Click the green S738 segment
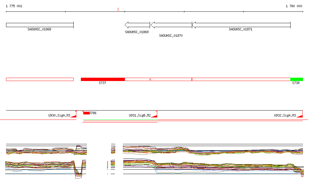This screenshot has width=309, height=184. coord(297,80)
